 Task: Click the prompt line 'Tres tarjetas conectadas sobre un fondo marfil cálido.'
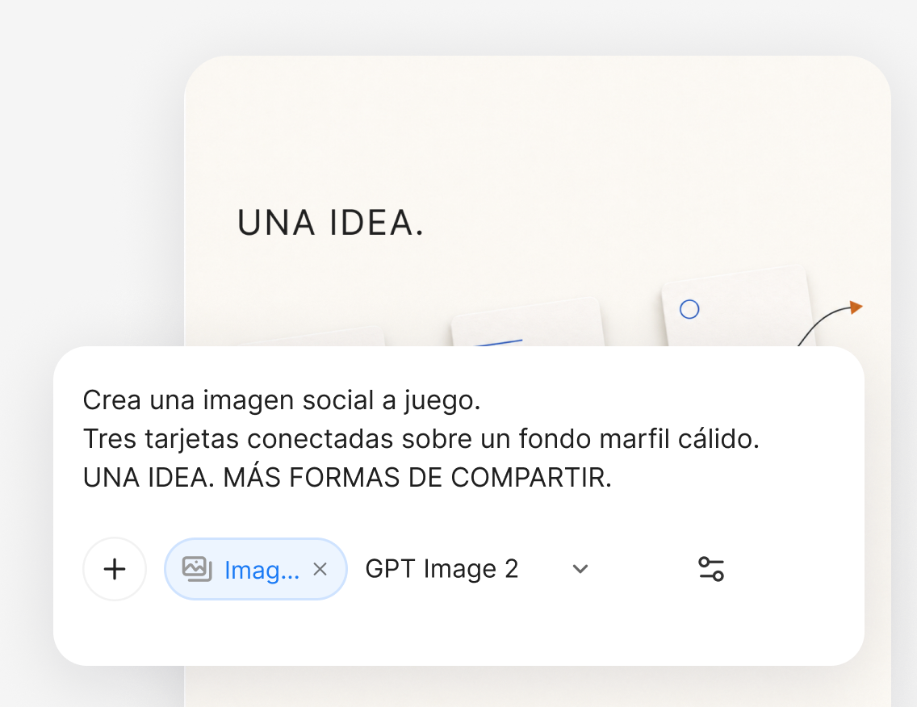click(x=421, y=438)
